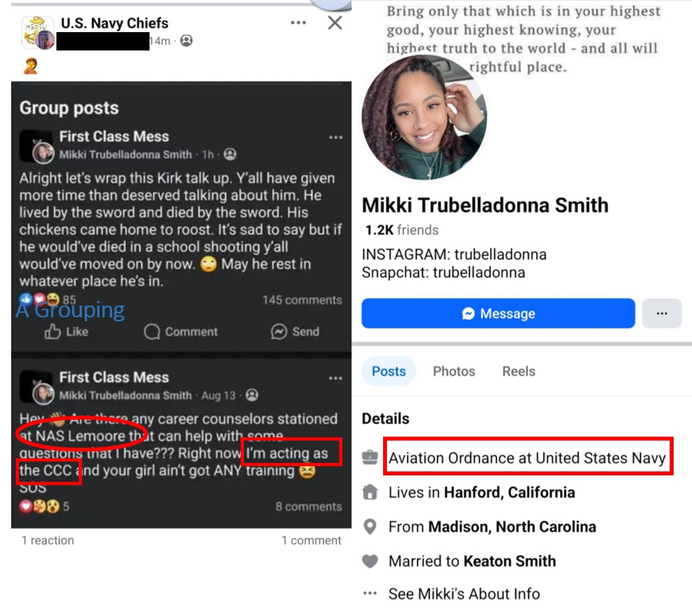The width and height of the screenshot is (692, 615).
Task: Open the Keaton Smith link
Action: tap(509, 561)
